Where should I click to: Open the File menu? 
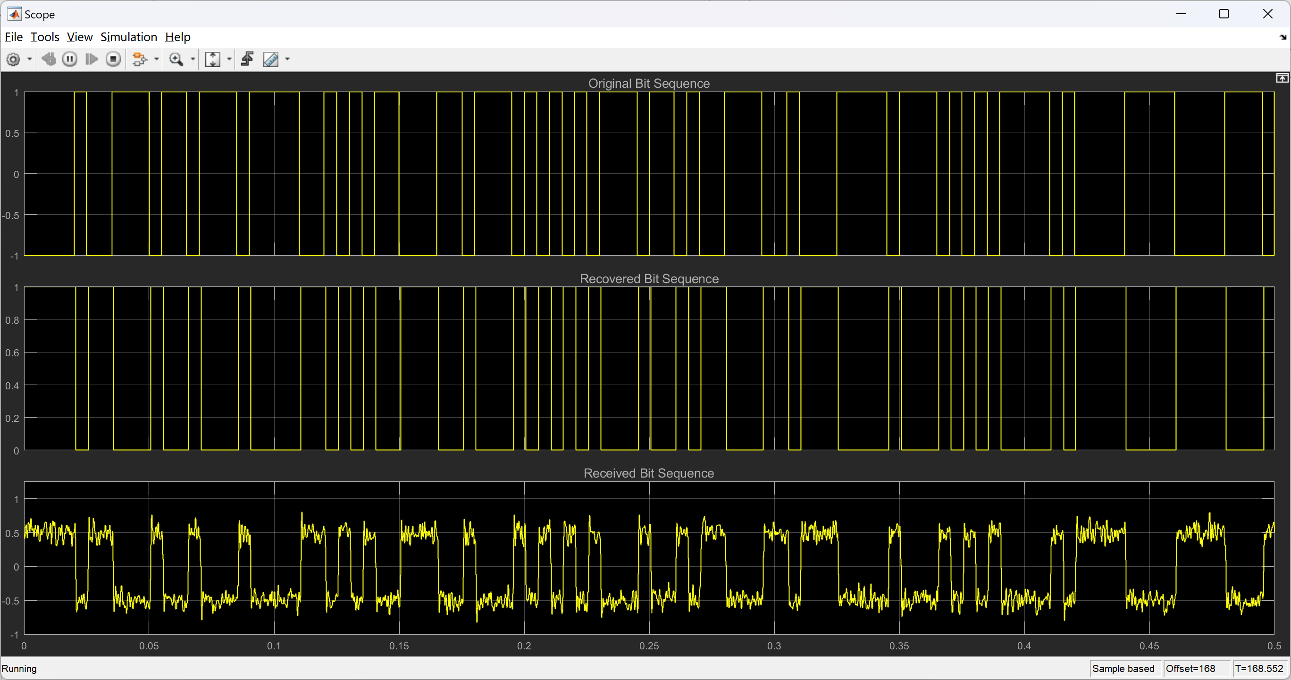click(x=14, y=37)
